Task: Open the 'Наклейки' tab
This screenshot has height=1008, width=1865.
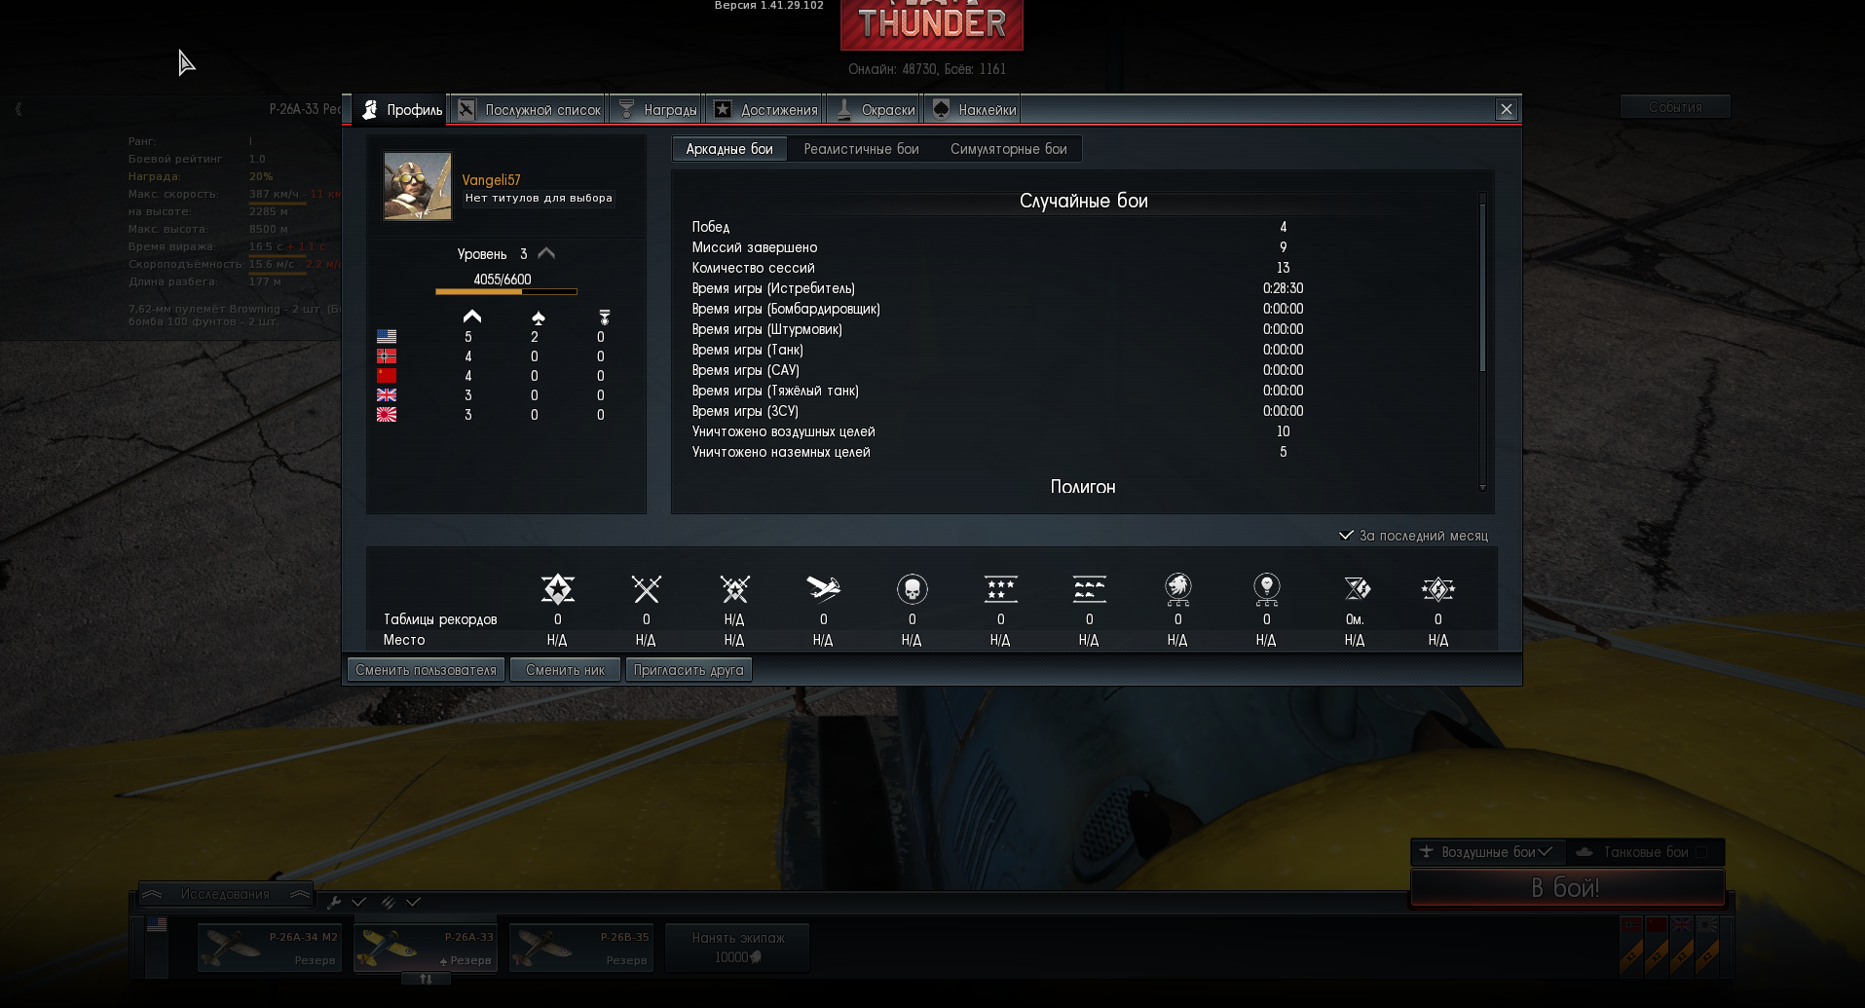Action: [x=973, y=110]
